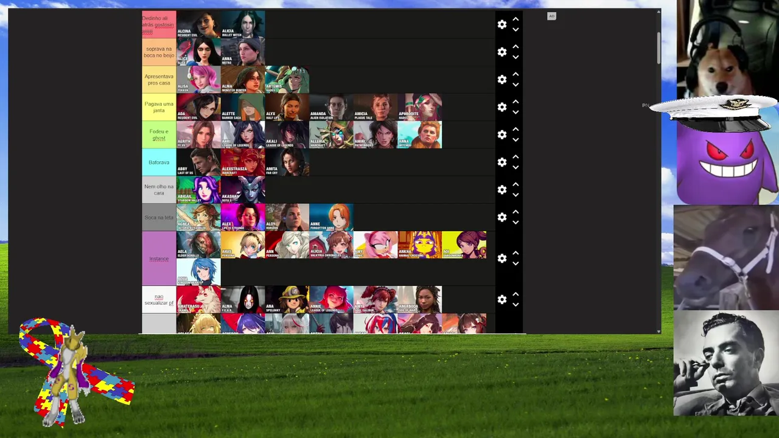
Task: Move 'Baforava' tier up
Action: pos(515,157)
